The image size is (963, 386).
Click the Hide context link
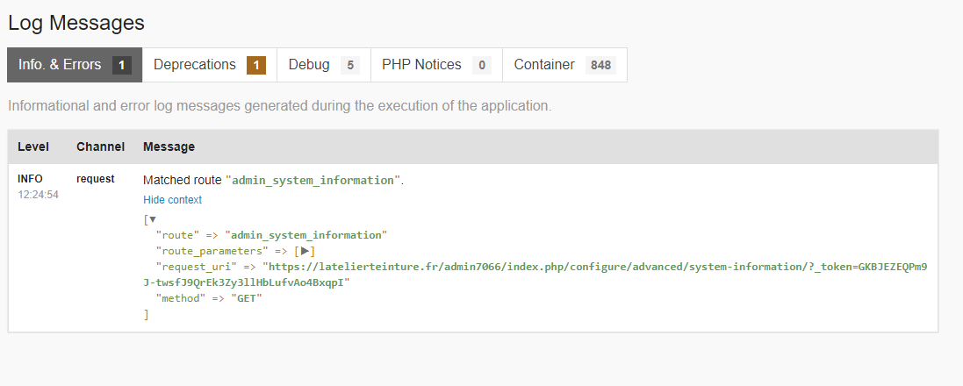(x=173, y=199)
